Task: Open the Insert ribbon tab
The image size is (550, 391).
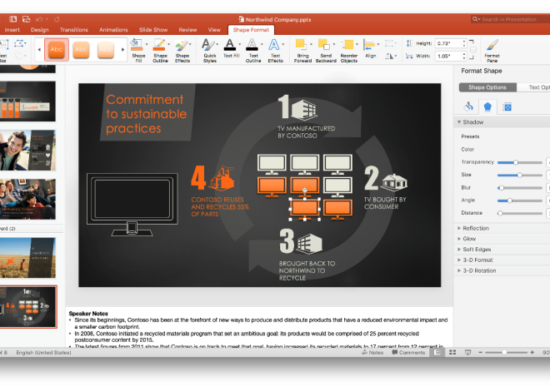Action: (12, 30)
